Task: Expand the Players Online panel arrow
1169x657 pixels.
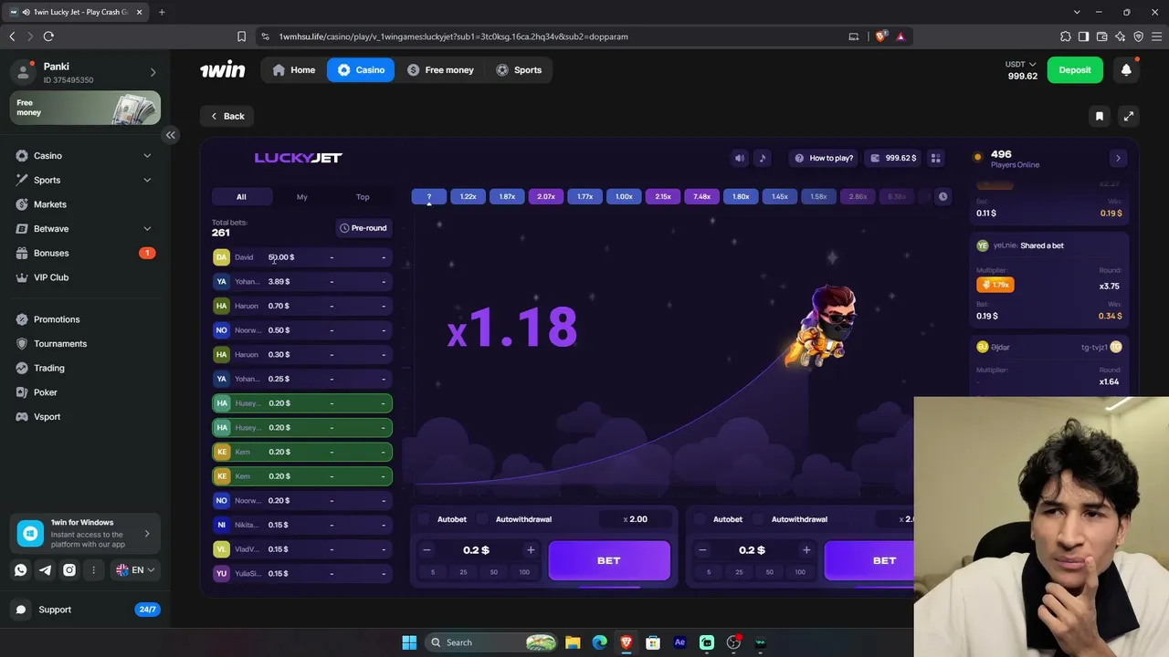Action: pyautogui.click(x=1118, y=158)
